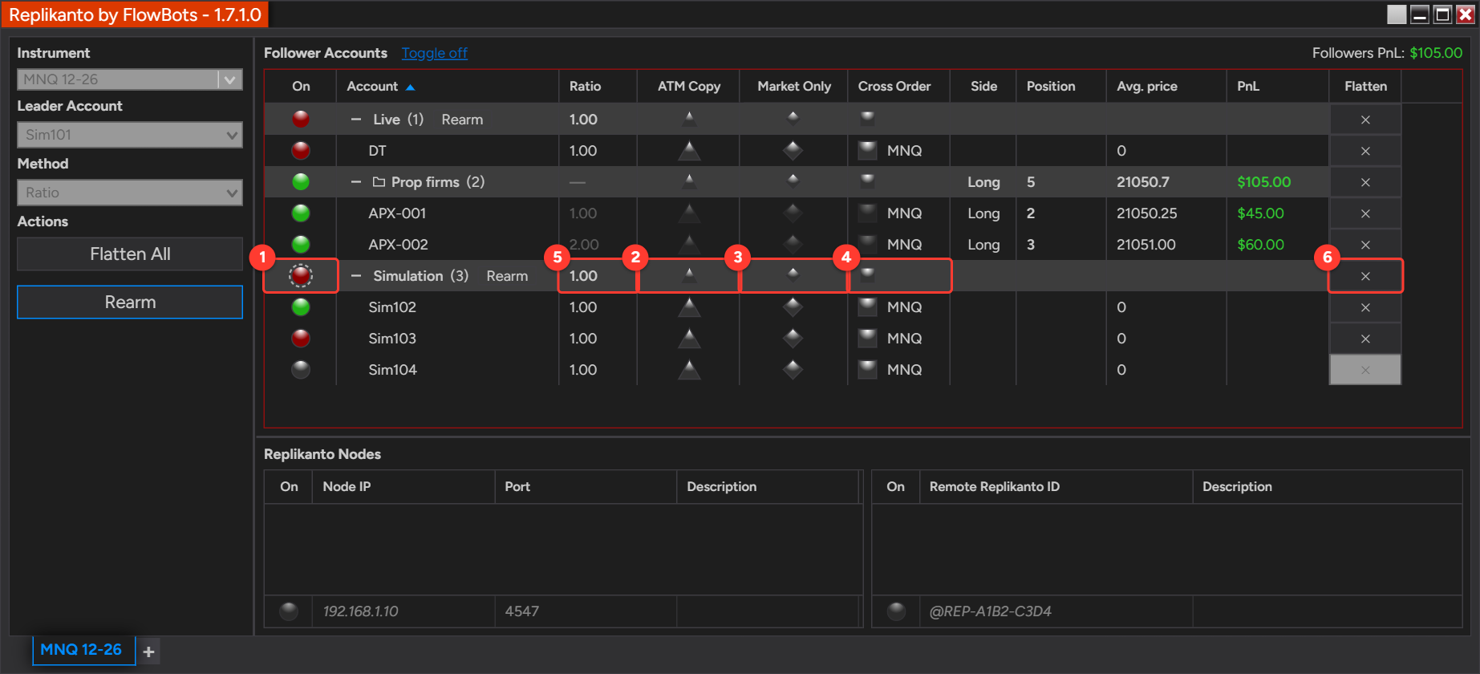Viewport: 1480px width, 674px height.
Task: Toggle ATM Copy triangle for Sim104
Action: (689, 369)
